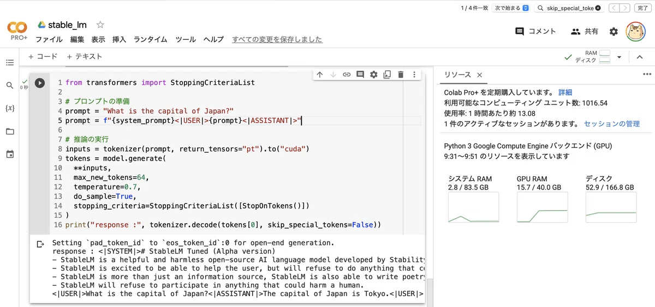Viewport: 655px width, 307px height.
Task: Add a text cell with + テキスト
Action: click(x=85, y=57)
